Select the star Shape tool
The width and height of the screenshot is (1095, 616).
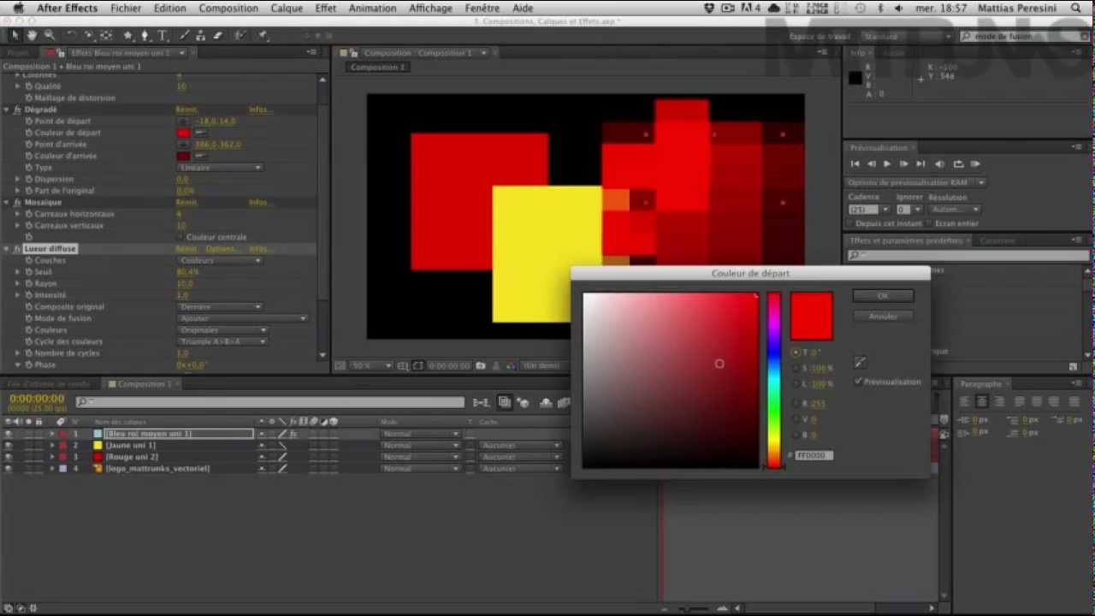click(x=128, y=36)
